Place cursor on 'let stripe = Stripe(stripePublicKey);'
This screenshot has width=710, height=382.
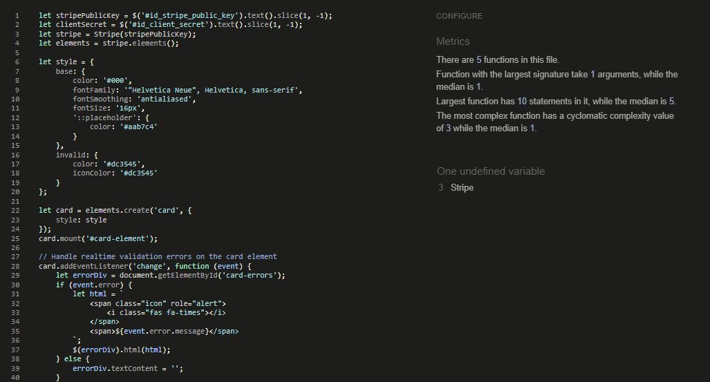click(x=118, y=34)
